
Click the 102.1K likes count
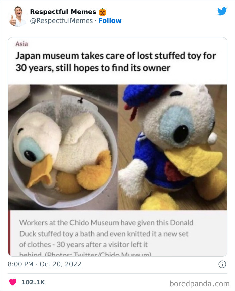click(33, 282)
